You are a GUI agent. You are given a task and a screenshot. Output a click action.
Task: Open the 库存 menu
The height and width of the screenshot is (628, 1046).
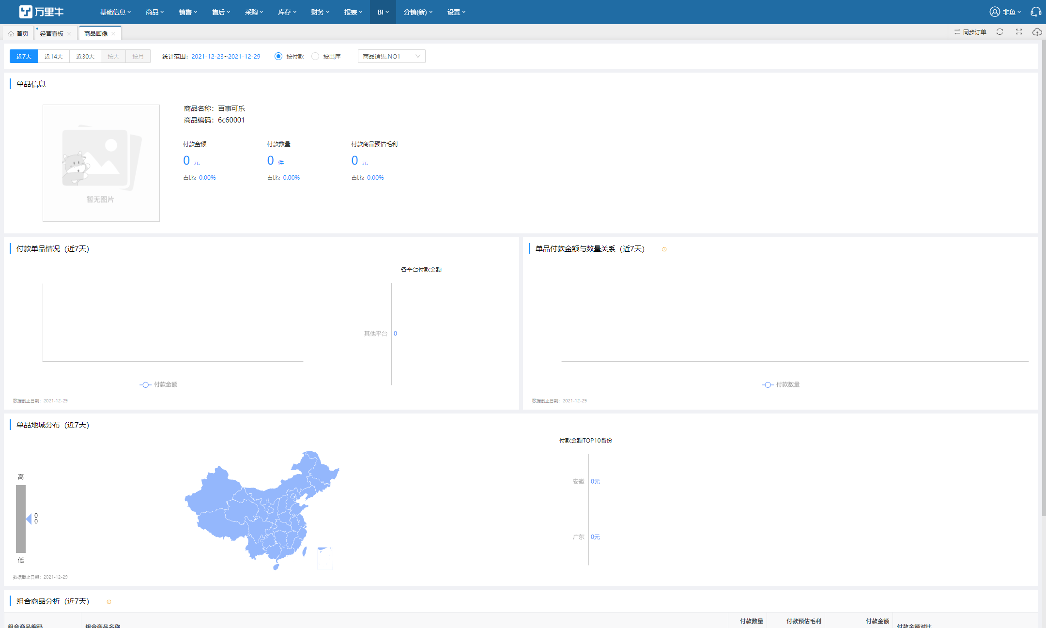tap(287, 12)
